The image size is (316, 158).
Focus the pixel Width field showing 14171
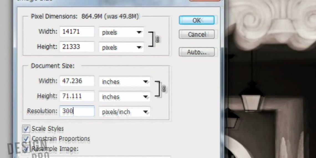(77, 32)
